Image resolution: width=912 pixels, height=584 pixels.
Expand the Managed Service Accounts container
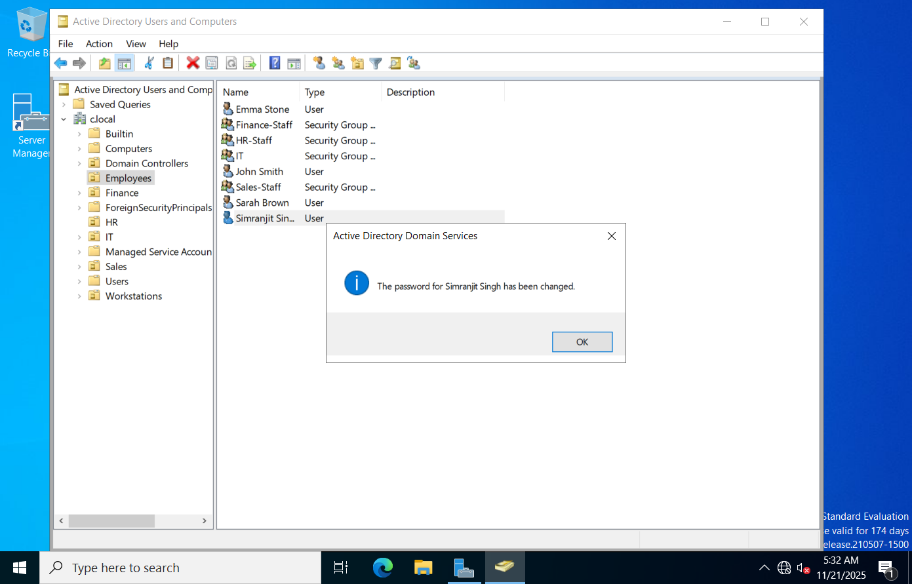79,252
